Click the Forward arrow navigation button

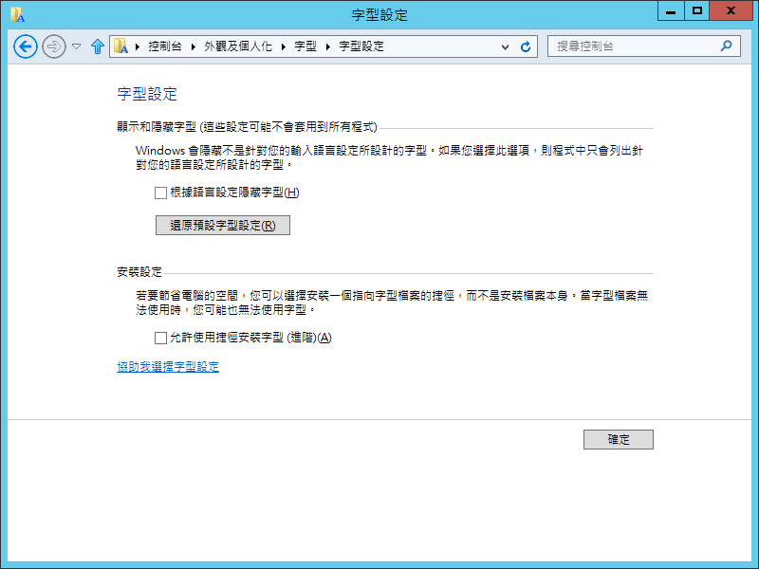(54, 46)
